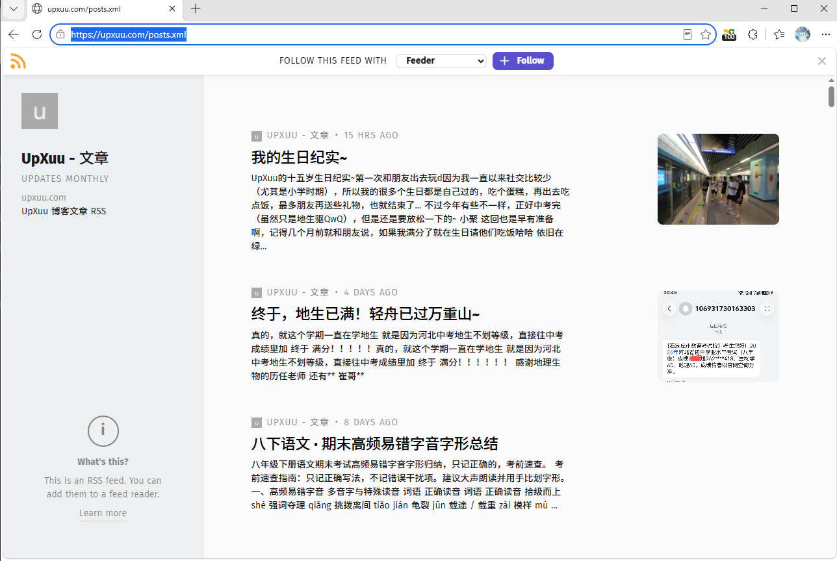837x561 pixels.
Task: Click the purple Follow button
Action: (523, 60)
